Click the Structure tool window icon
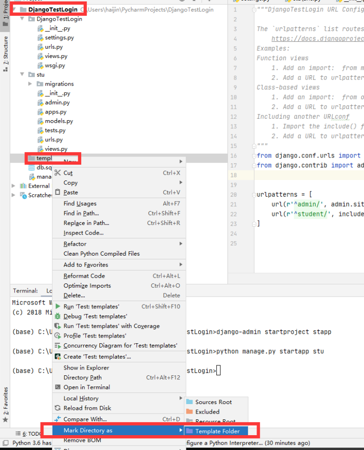 coord(5,69)
